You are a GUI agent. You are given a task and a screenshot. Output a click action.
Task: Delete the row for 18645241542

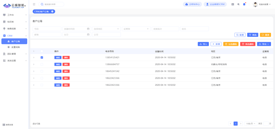pyautogui.click(x=66, y=71)
